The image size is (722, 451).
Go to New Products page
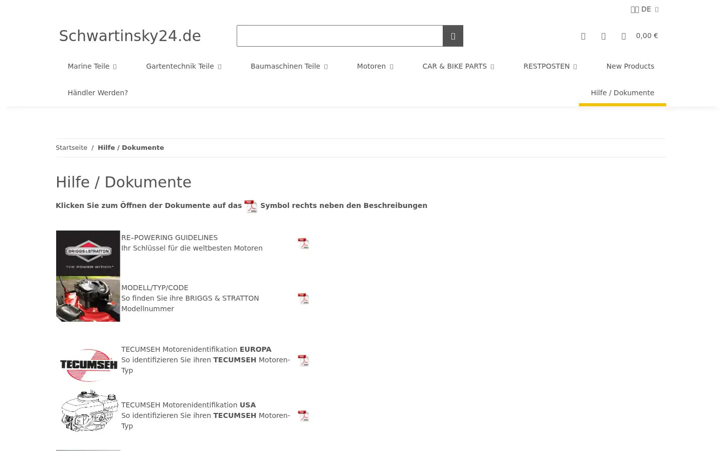click(x=630, y=66)
